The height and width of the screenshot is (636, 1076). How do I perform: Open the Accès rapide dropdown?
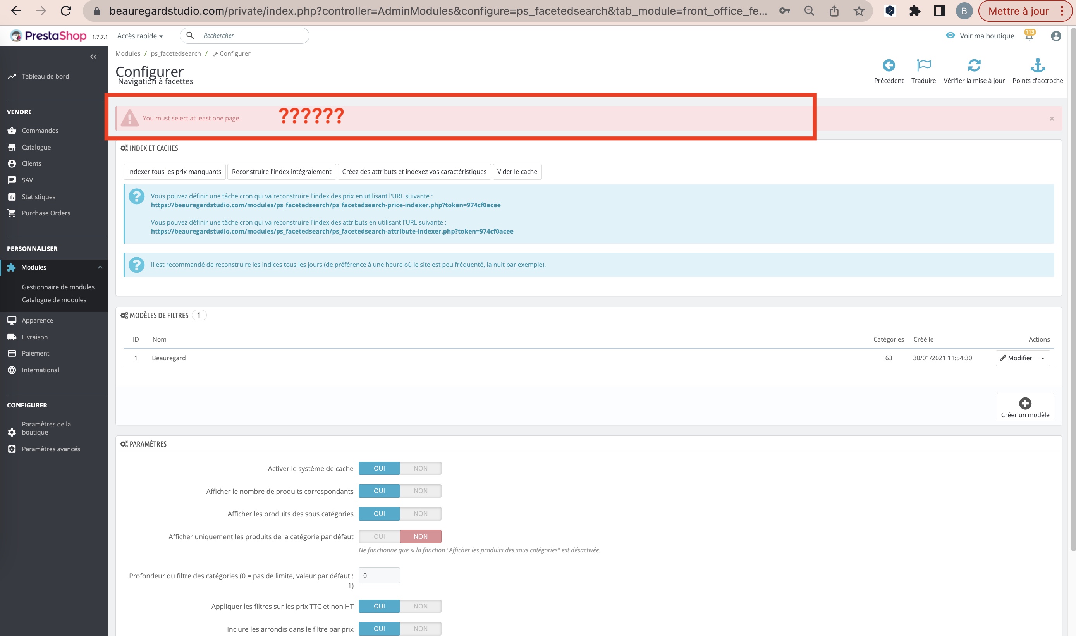click(140, 36)
